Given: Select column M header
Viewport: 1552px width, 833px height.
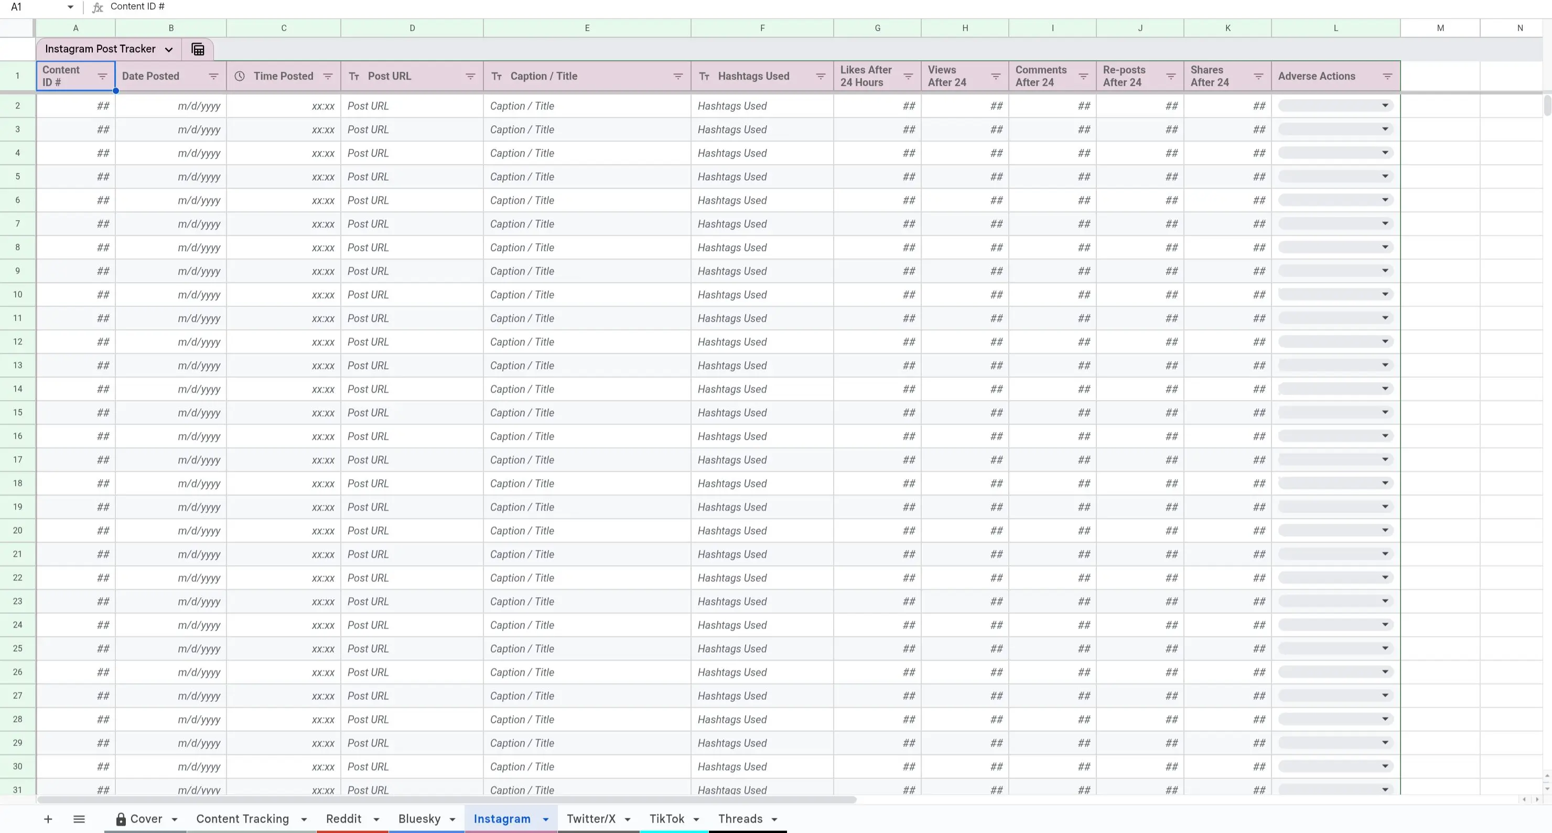Looking at the screenshot, I should [x=1440, y=28].
